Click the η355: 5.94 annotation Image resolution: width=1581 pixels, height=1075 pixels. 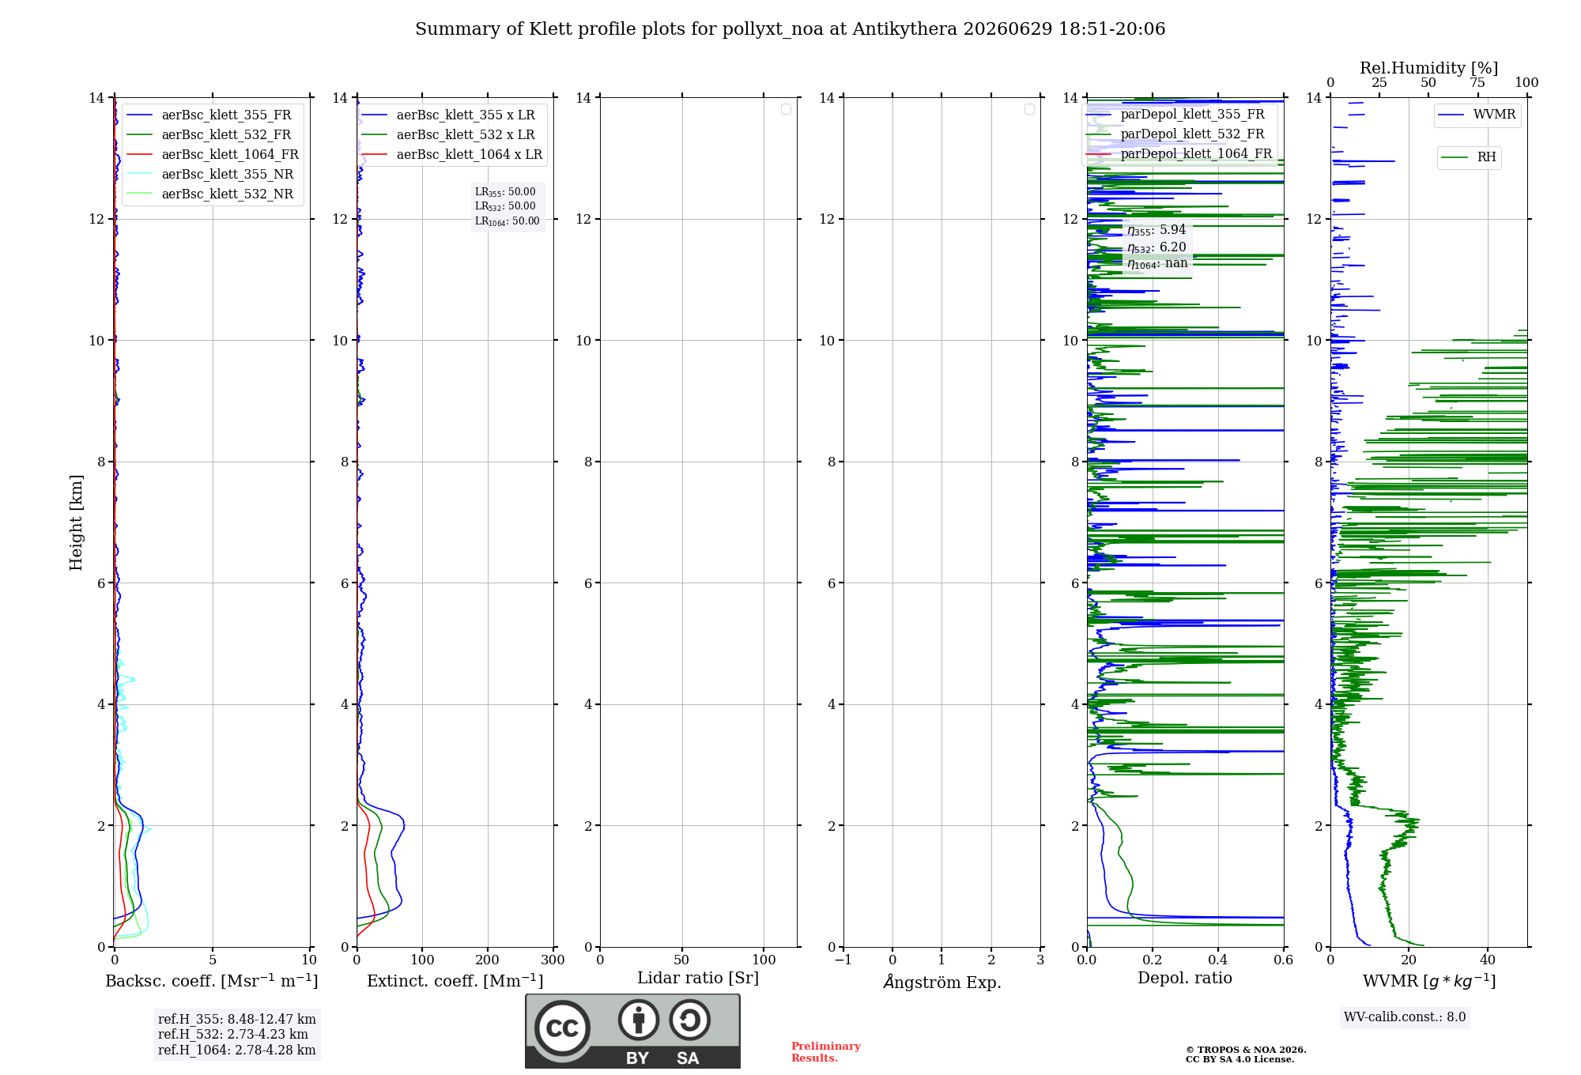click(1157, 230)
